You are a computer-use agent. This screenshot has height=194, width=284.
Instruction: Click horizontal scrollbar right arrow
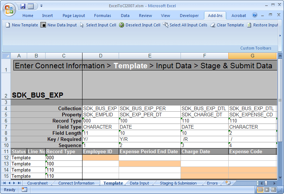[274, 183]
